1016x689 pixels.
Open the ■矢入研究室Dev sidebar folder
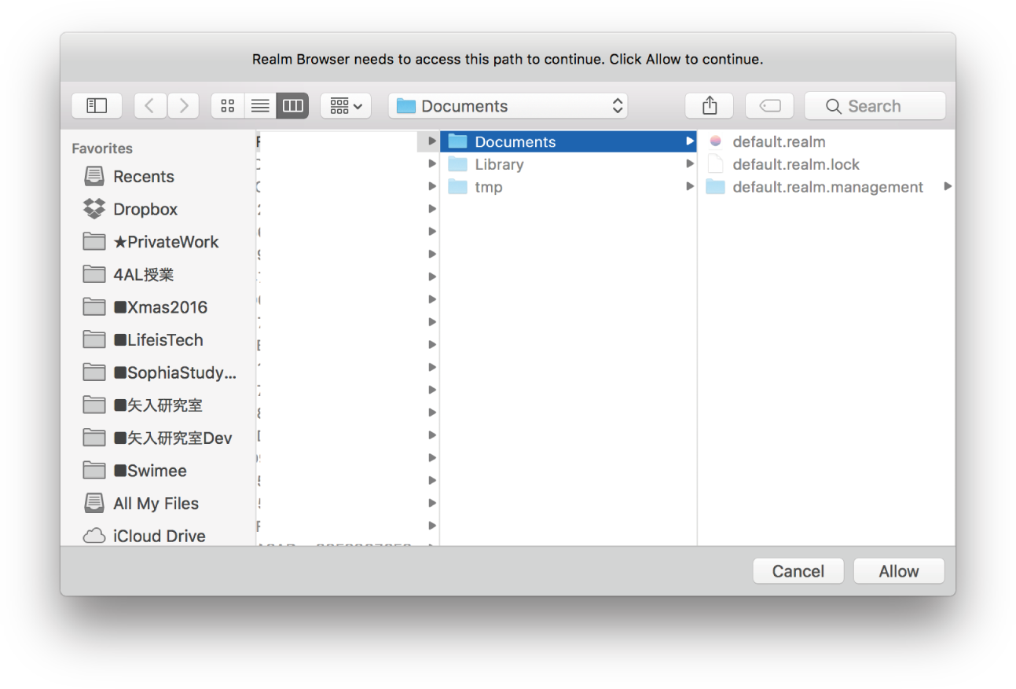173,438
